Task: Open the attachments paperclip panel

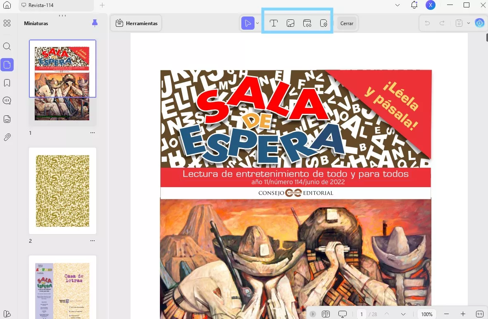Action: pos(7,137)
